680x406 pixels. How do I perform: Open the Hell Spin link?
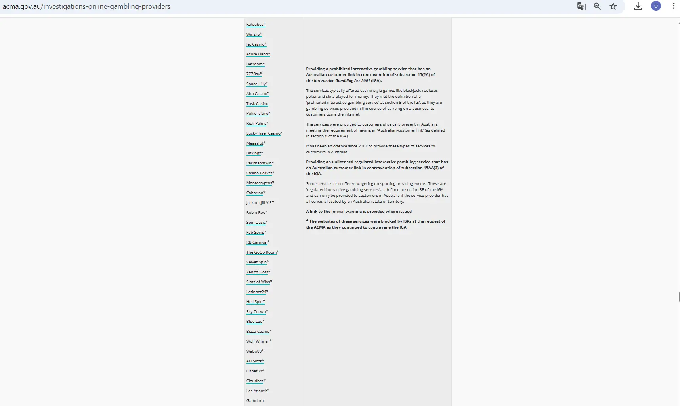[256, 302]
